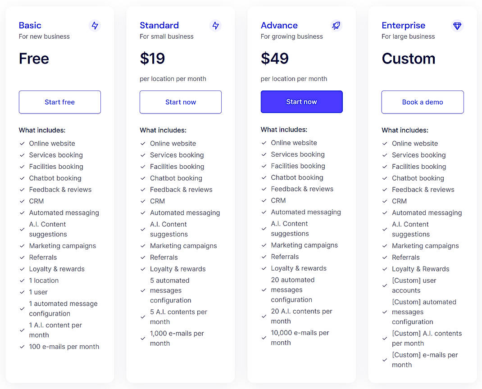Click the lightning icon beside Standard plan title
The height and width of the screenshot is (389, 482).
pos(216,26)
